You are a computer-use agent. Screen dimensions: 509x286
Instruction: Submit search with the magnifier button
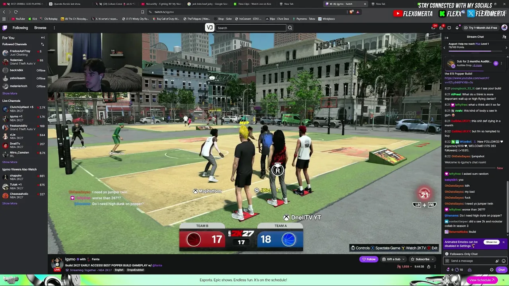click(x=290, y=28)
